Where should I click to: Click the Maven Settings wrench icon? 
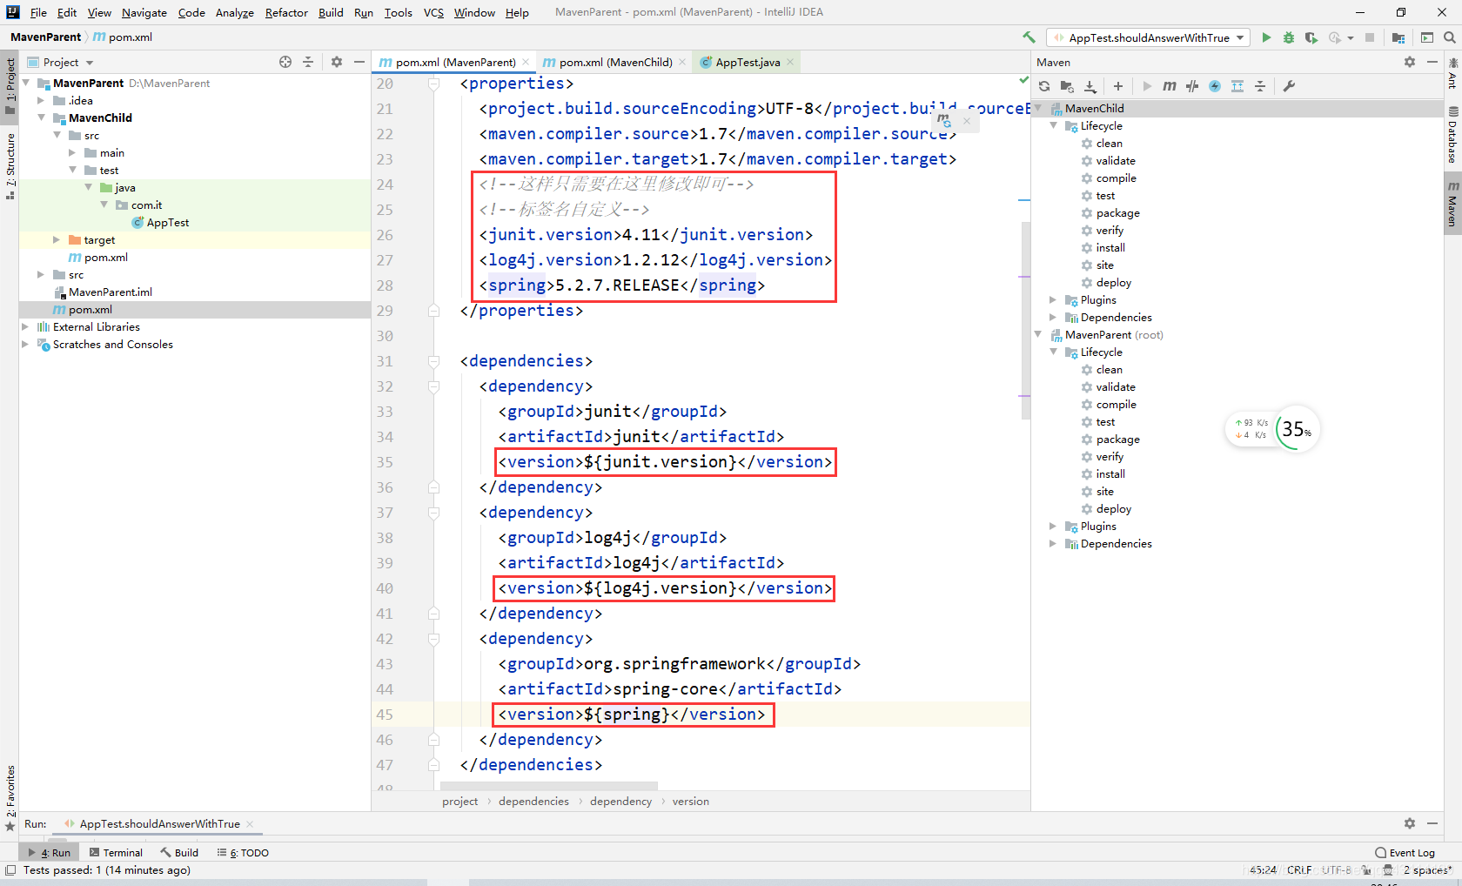1290,86
